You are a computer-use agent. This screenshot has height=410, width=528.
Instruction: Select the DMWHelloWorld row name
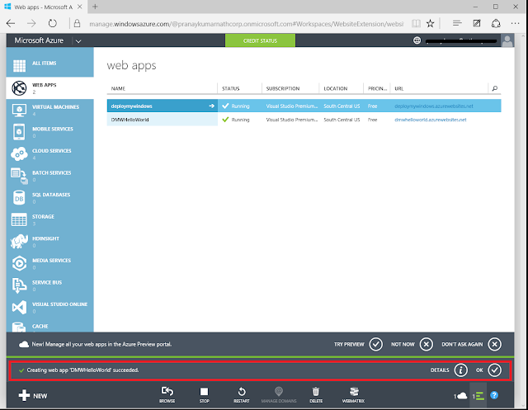130,120
